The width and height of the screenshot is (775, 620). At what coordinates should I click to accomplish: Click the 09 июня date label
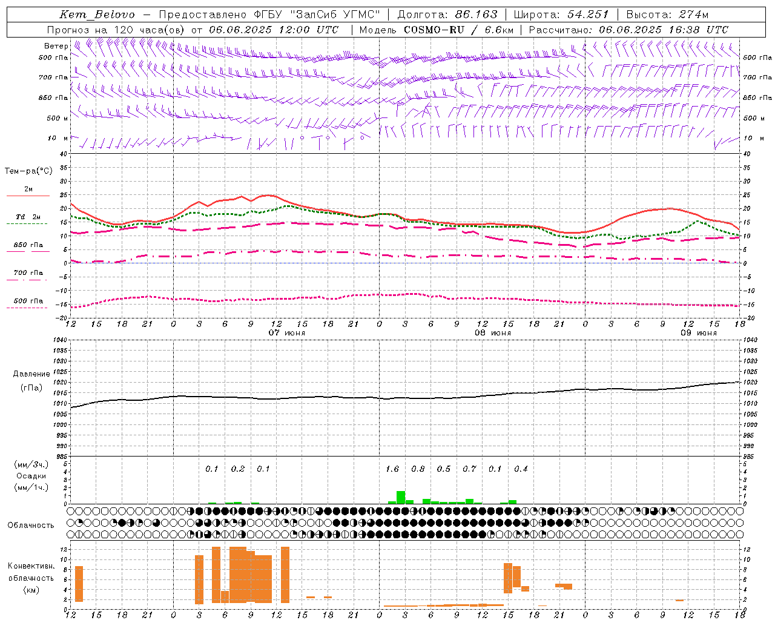click(x=699, y=333)
